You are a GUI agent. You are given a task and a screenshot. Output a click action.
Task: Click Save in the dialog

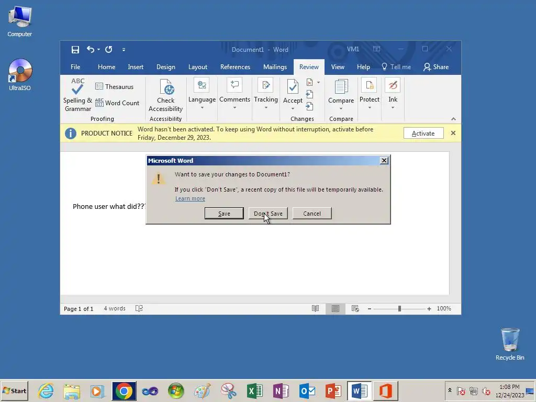tap(224, 214)
